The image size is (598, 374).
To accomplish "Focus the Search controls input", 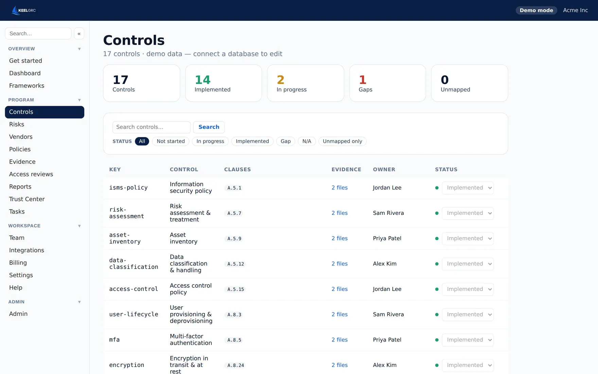I will pyautogui.click(x=151, y=127).
